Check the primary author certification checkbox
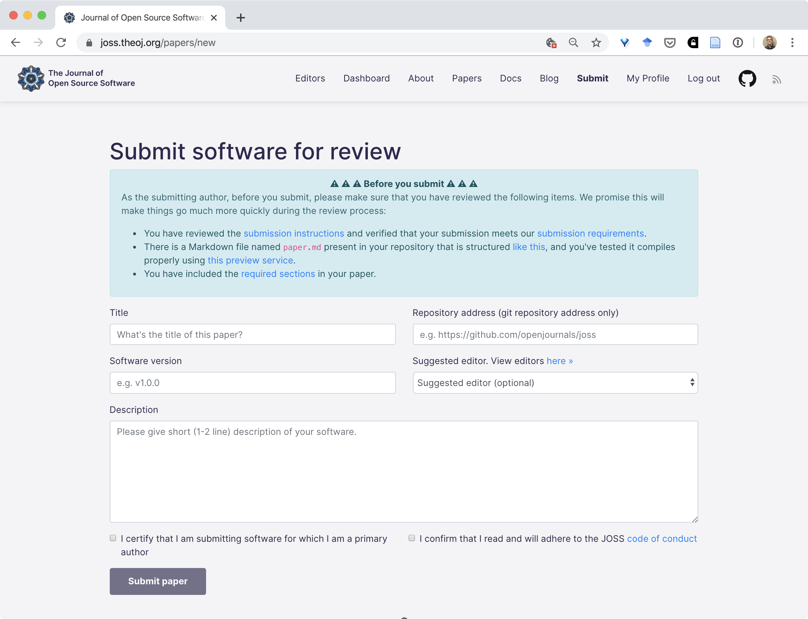This screenshot has height=619, width=808. (x=113, y=538)
